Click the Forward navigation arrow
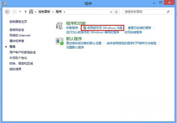Image resolution: width=177 pixels, height=123 pixels. [14, 12]
